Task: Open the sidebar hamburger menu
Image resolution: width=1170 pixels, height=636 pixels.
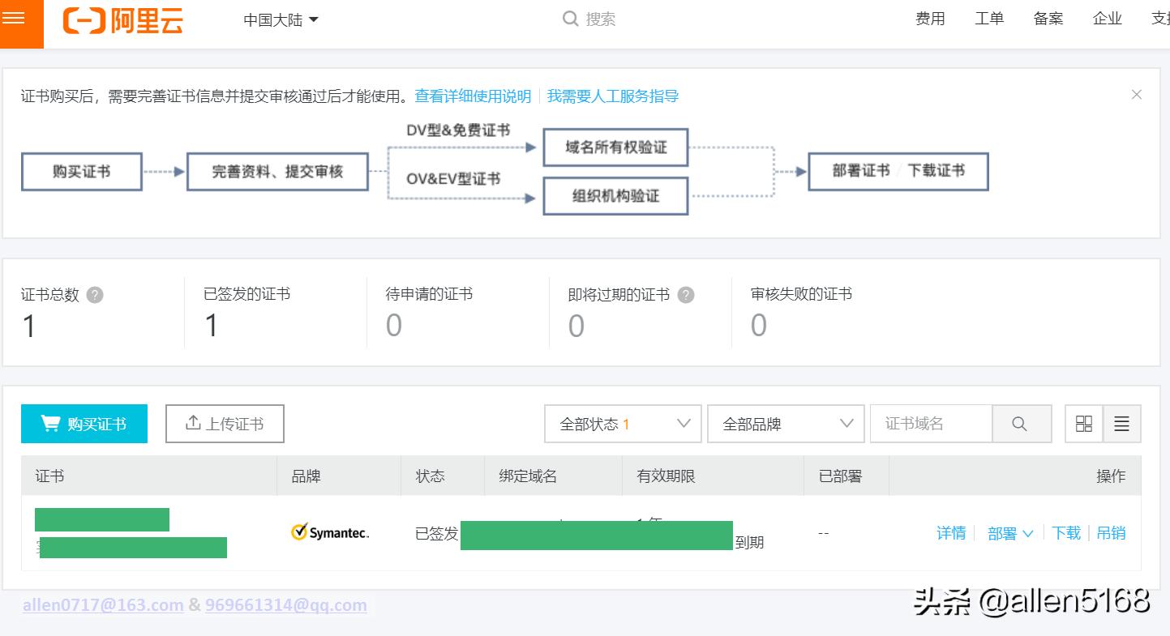Action: coord(20,20)
